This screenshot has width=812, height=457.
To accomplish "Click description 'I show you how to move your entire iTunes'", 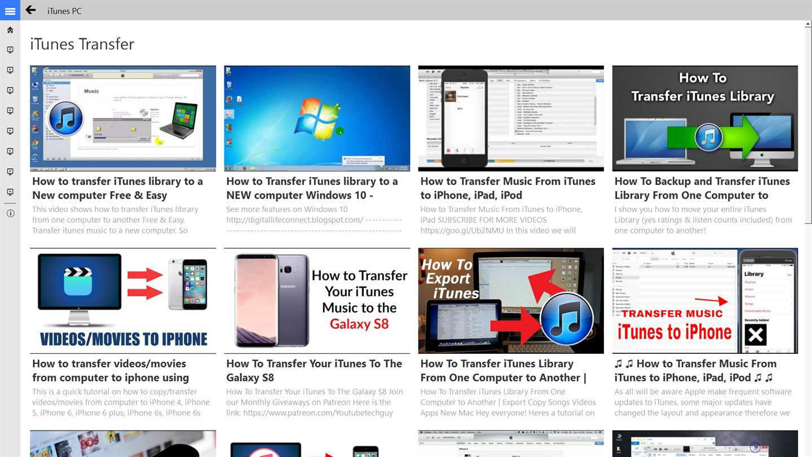I will (703, 220).
